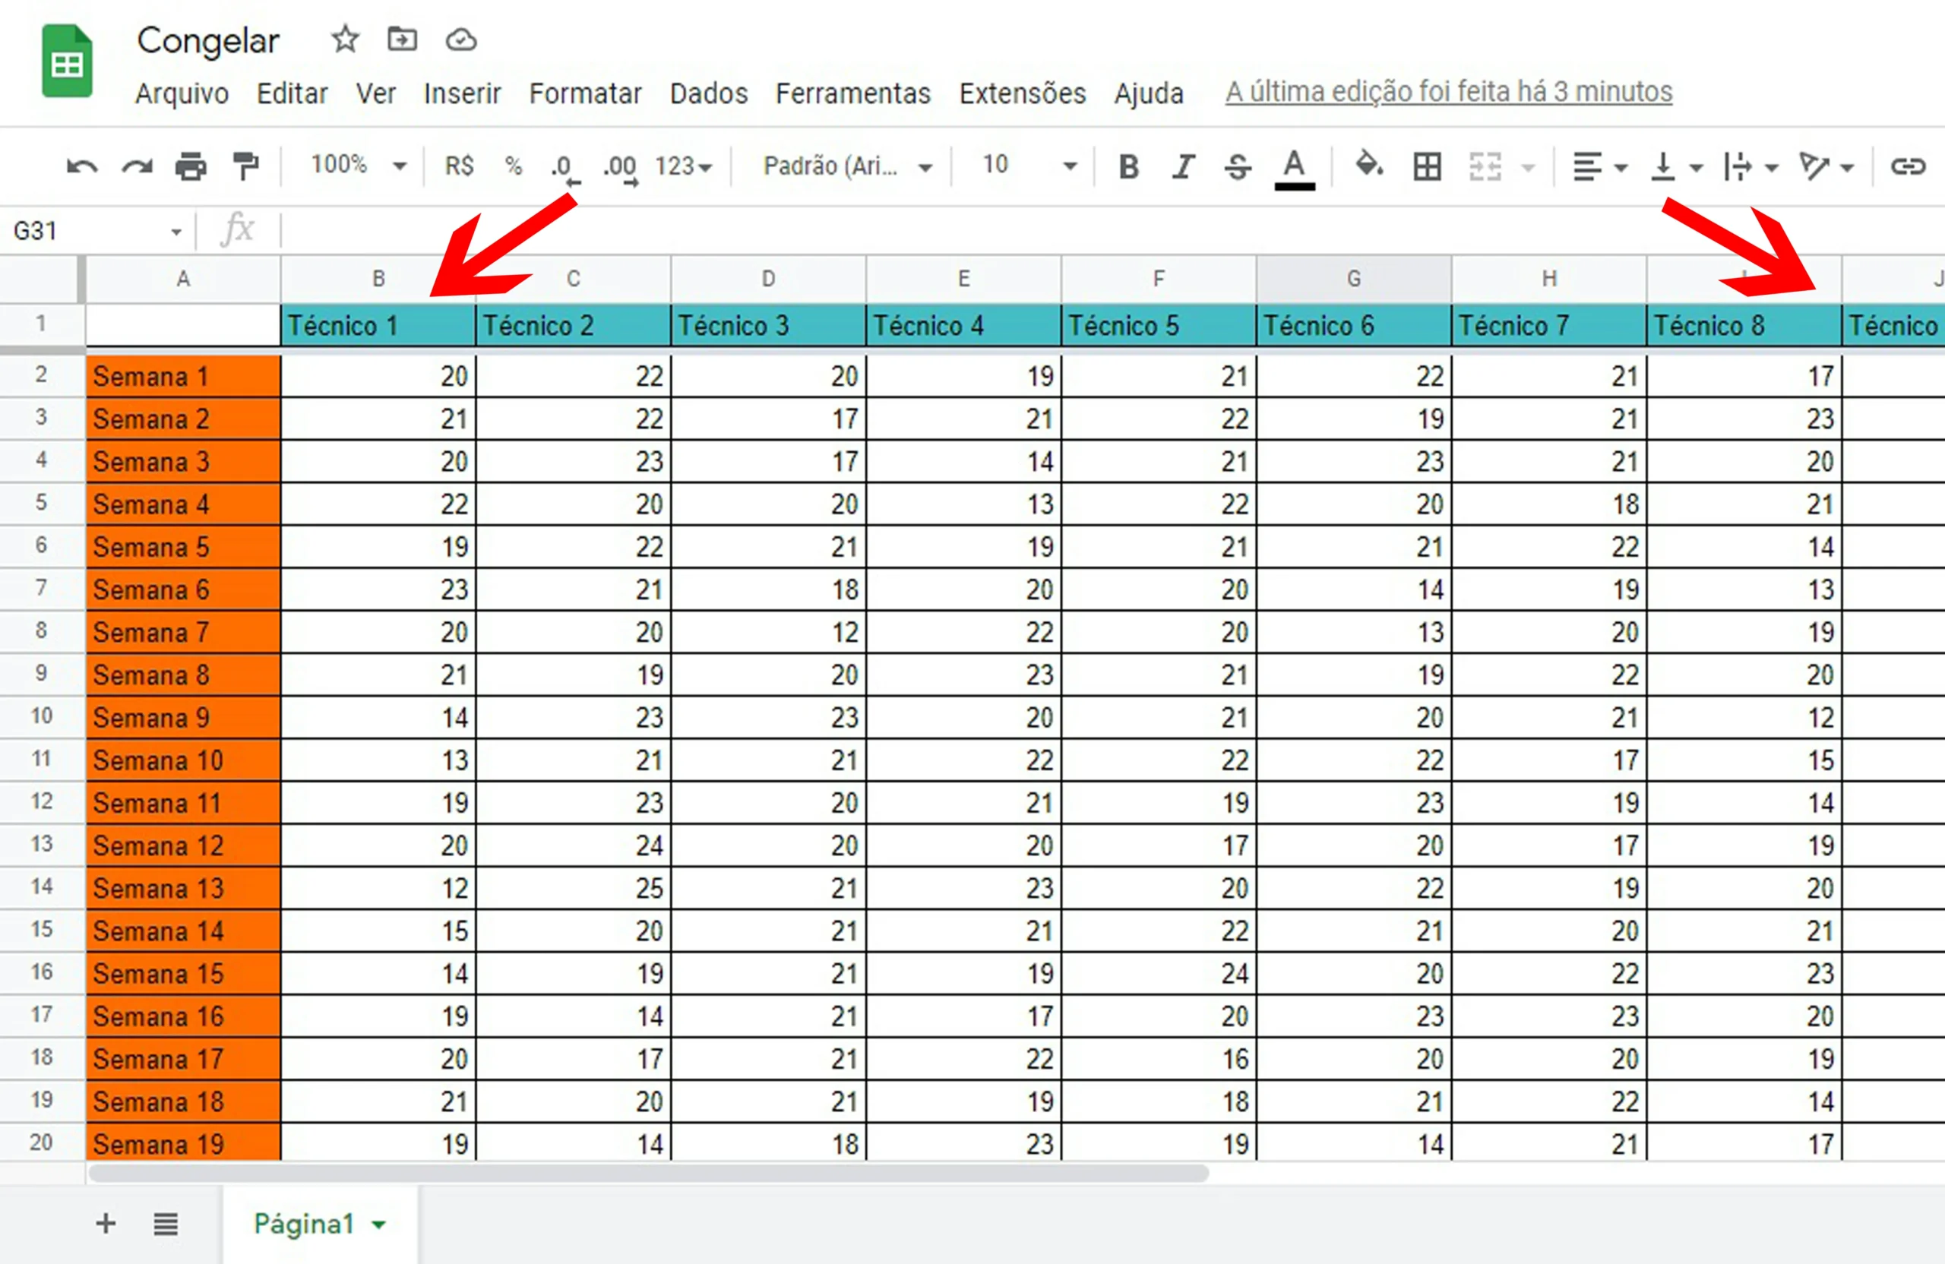Redo the last action

click(137, 166)
